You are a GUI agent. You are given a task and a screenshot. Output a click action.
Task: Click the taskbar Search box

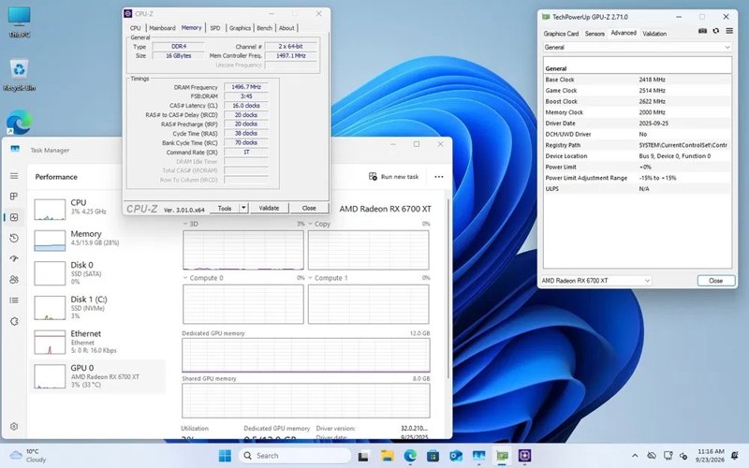tap(295, 456)
